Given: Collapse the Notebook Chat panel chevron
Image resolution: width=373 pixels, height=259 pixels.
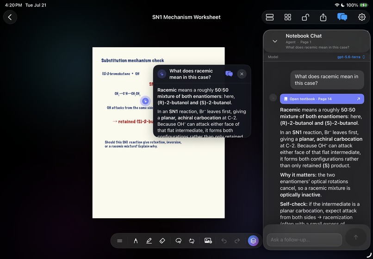Looking at the screenshot, I should [x=275, y=41].
